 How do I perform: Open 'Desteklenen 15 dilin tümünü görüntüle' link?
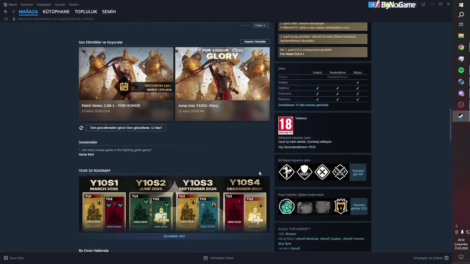(x=303, y=105)
